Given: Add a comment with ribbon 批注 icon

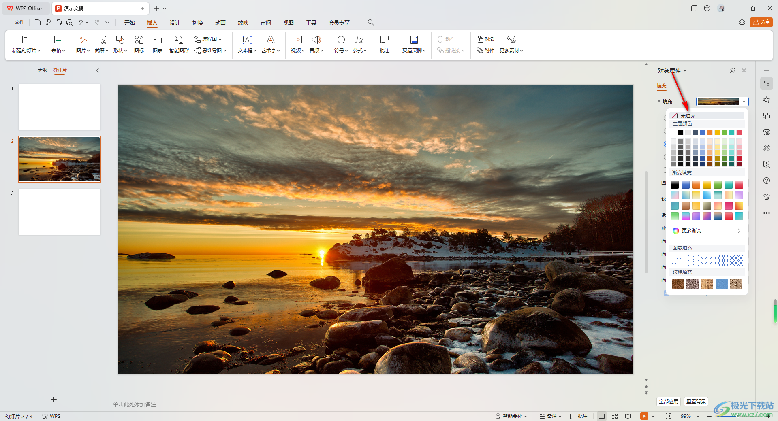Looking at the screenshot, I should pos(385,40).
